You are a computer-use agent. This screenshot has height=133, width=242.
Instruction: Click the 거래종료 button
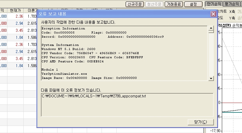(x=174, y=4)
